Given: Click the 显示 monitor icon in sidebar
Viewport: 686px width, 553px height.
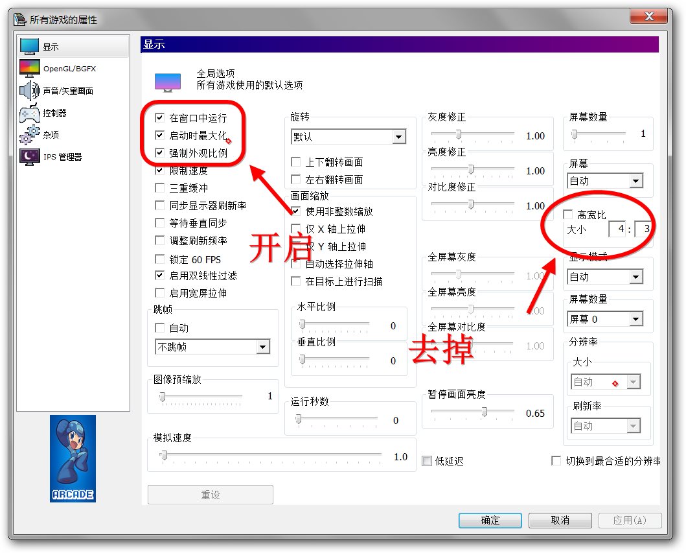Looking at the screenshot, I should [x=30, y=47].
